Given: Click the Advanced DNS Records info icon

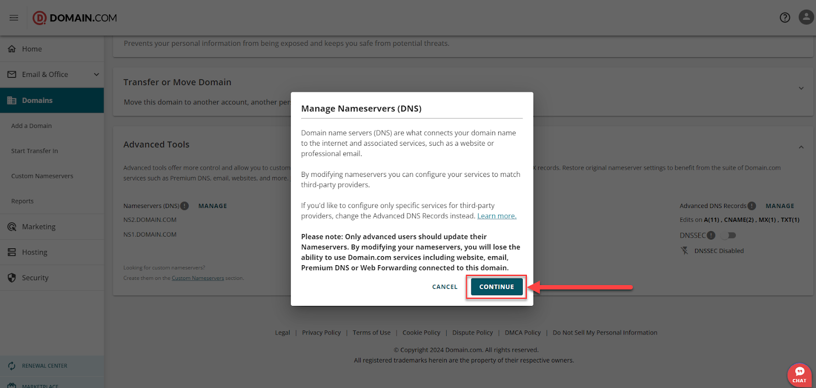Looking at the screenshot, I should [752, 206].
